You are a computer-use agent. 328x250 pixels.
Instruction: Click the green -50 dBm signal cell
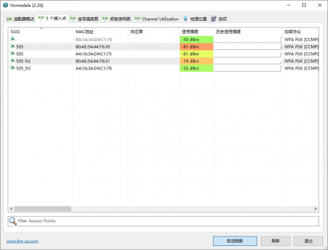(197, 40)
